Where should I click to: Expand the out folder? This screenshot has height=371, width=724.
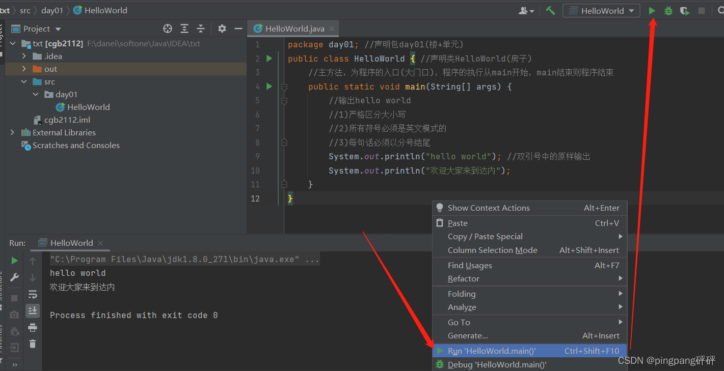(x=24, y=69)
